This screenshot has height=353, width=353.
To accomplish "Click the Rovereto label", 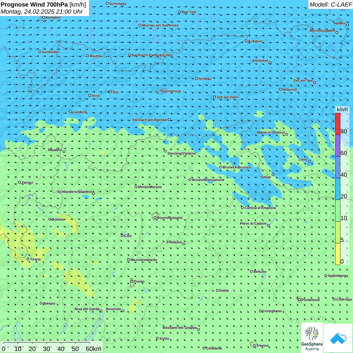I will (113, 309).
